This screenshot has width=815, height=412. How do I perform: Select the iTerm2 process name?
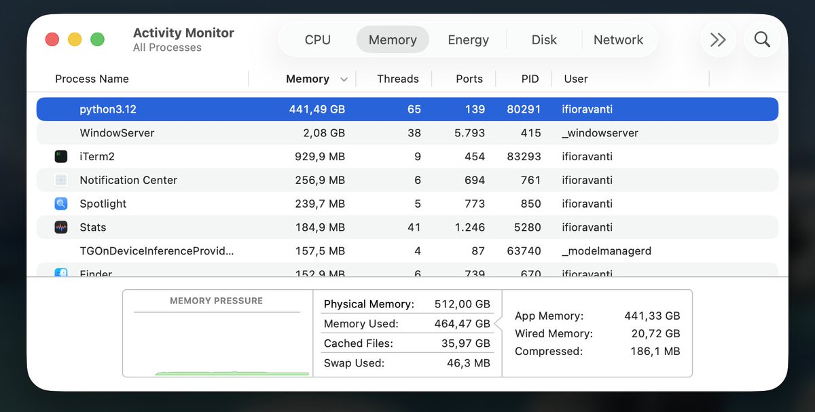pyautogui.click(x=97, y=157)
